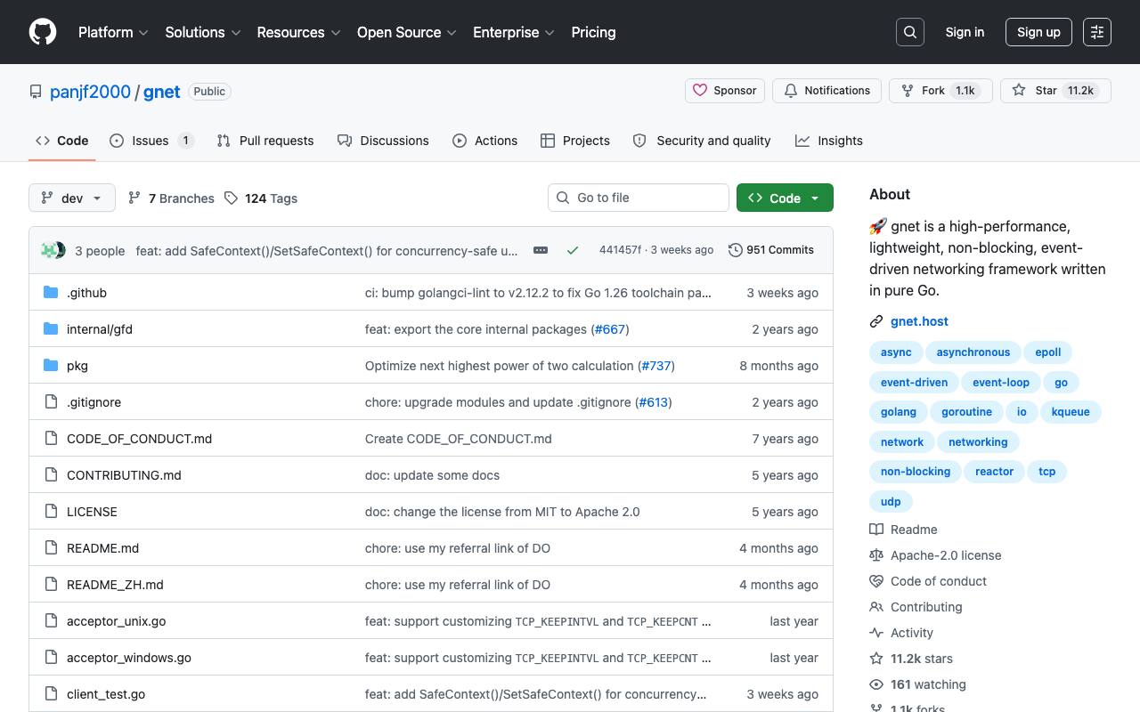Open the acceptor_windows.go file
Image resolution: width=1140 pixels, height=712 pixels.
coord(129,658)
